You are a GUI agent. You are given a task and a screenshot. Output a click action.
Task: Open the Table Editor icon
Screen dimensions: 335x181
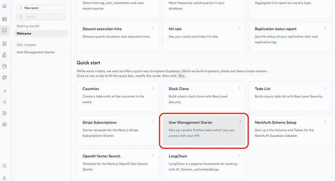pyautogui.click(x=5, y=19)
